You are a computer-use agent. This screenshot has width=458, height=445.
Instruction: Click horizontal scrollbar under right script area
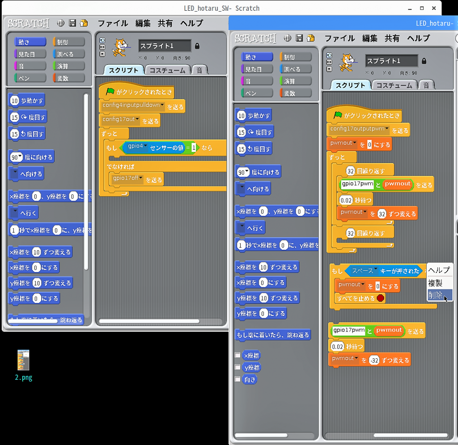[x=411, y=435]
